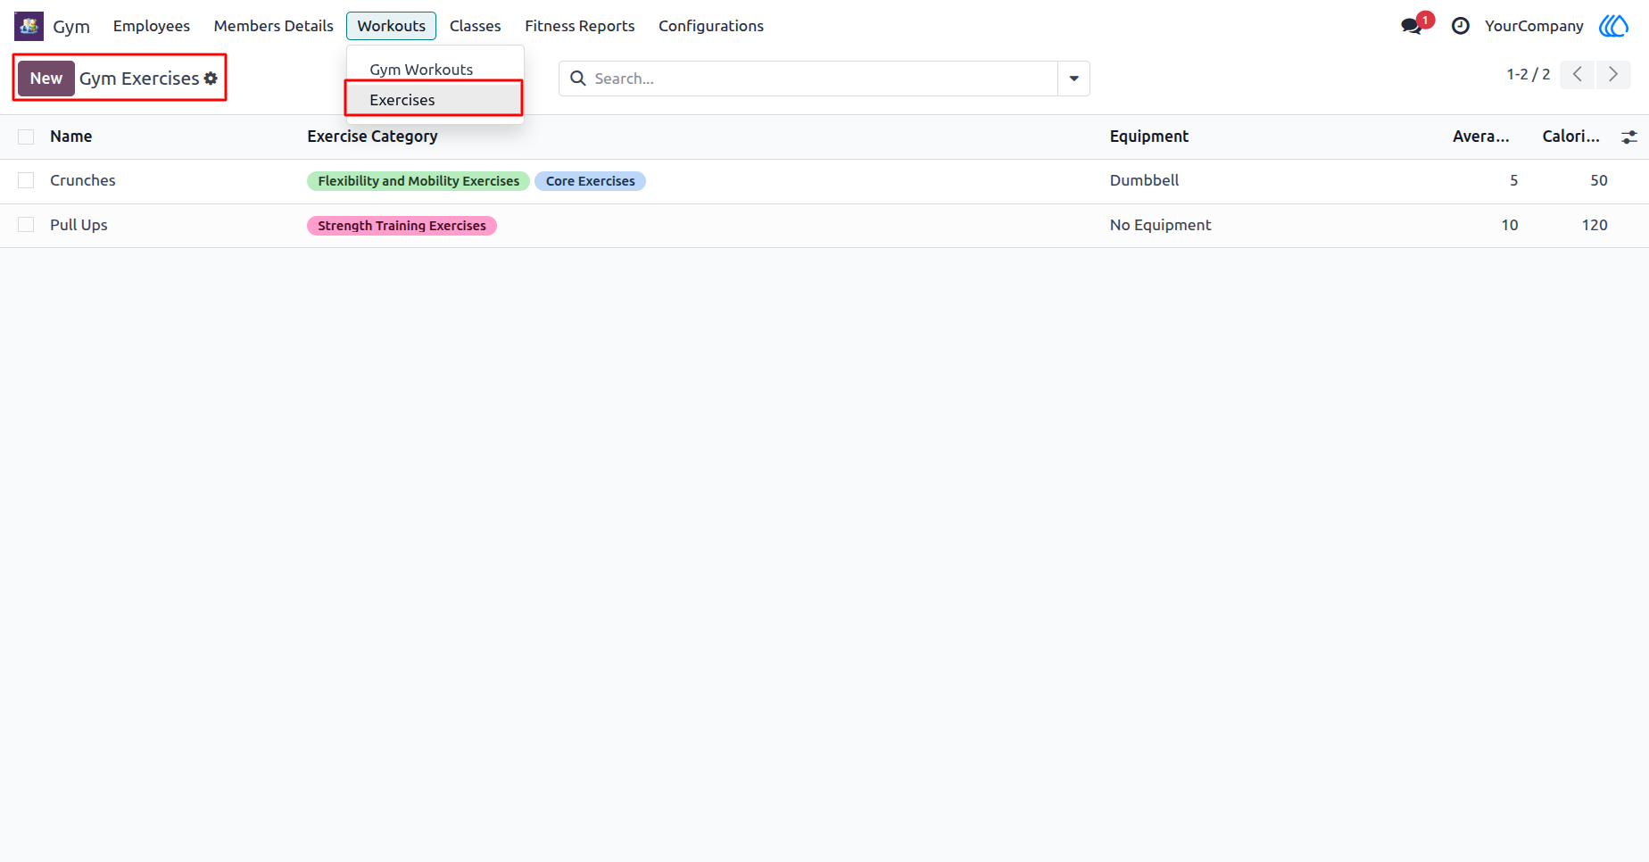Open the Pull Ups exercise record
This screenshot has width=1649, height=862.
coord(79,225)
